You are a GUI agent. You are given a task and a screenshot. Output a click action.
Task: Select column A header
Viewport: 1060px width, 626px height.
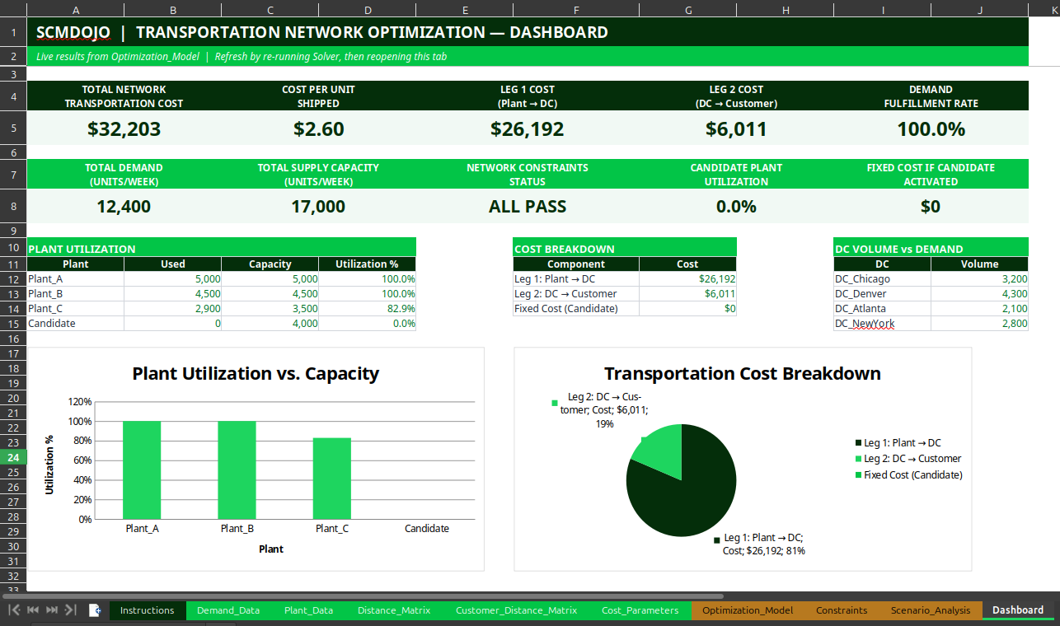[x=76, y=10]
